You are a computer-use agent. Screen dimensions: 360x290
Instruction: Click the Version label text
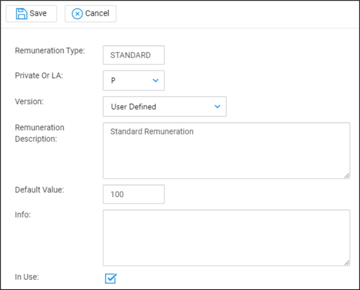[x=29, y=102]
